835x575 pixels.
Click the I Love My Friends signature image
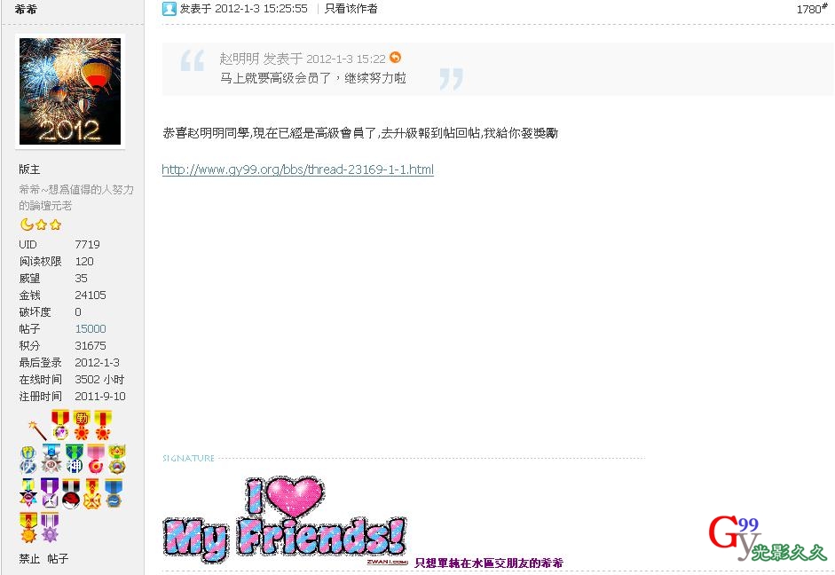(286, 520)
